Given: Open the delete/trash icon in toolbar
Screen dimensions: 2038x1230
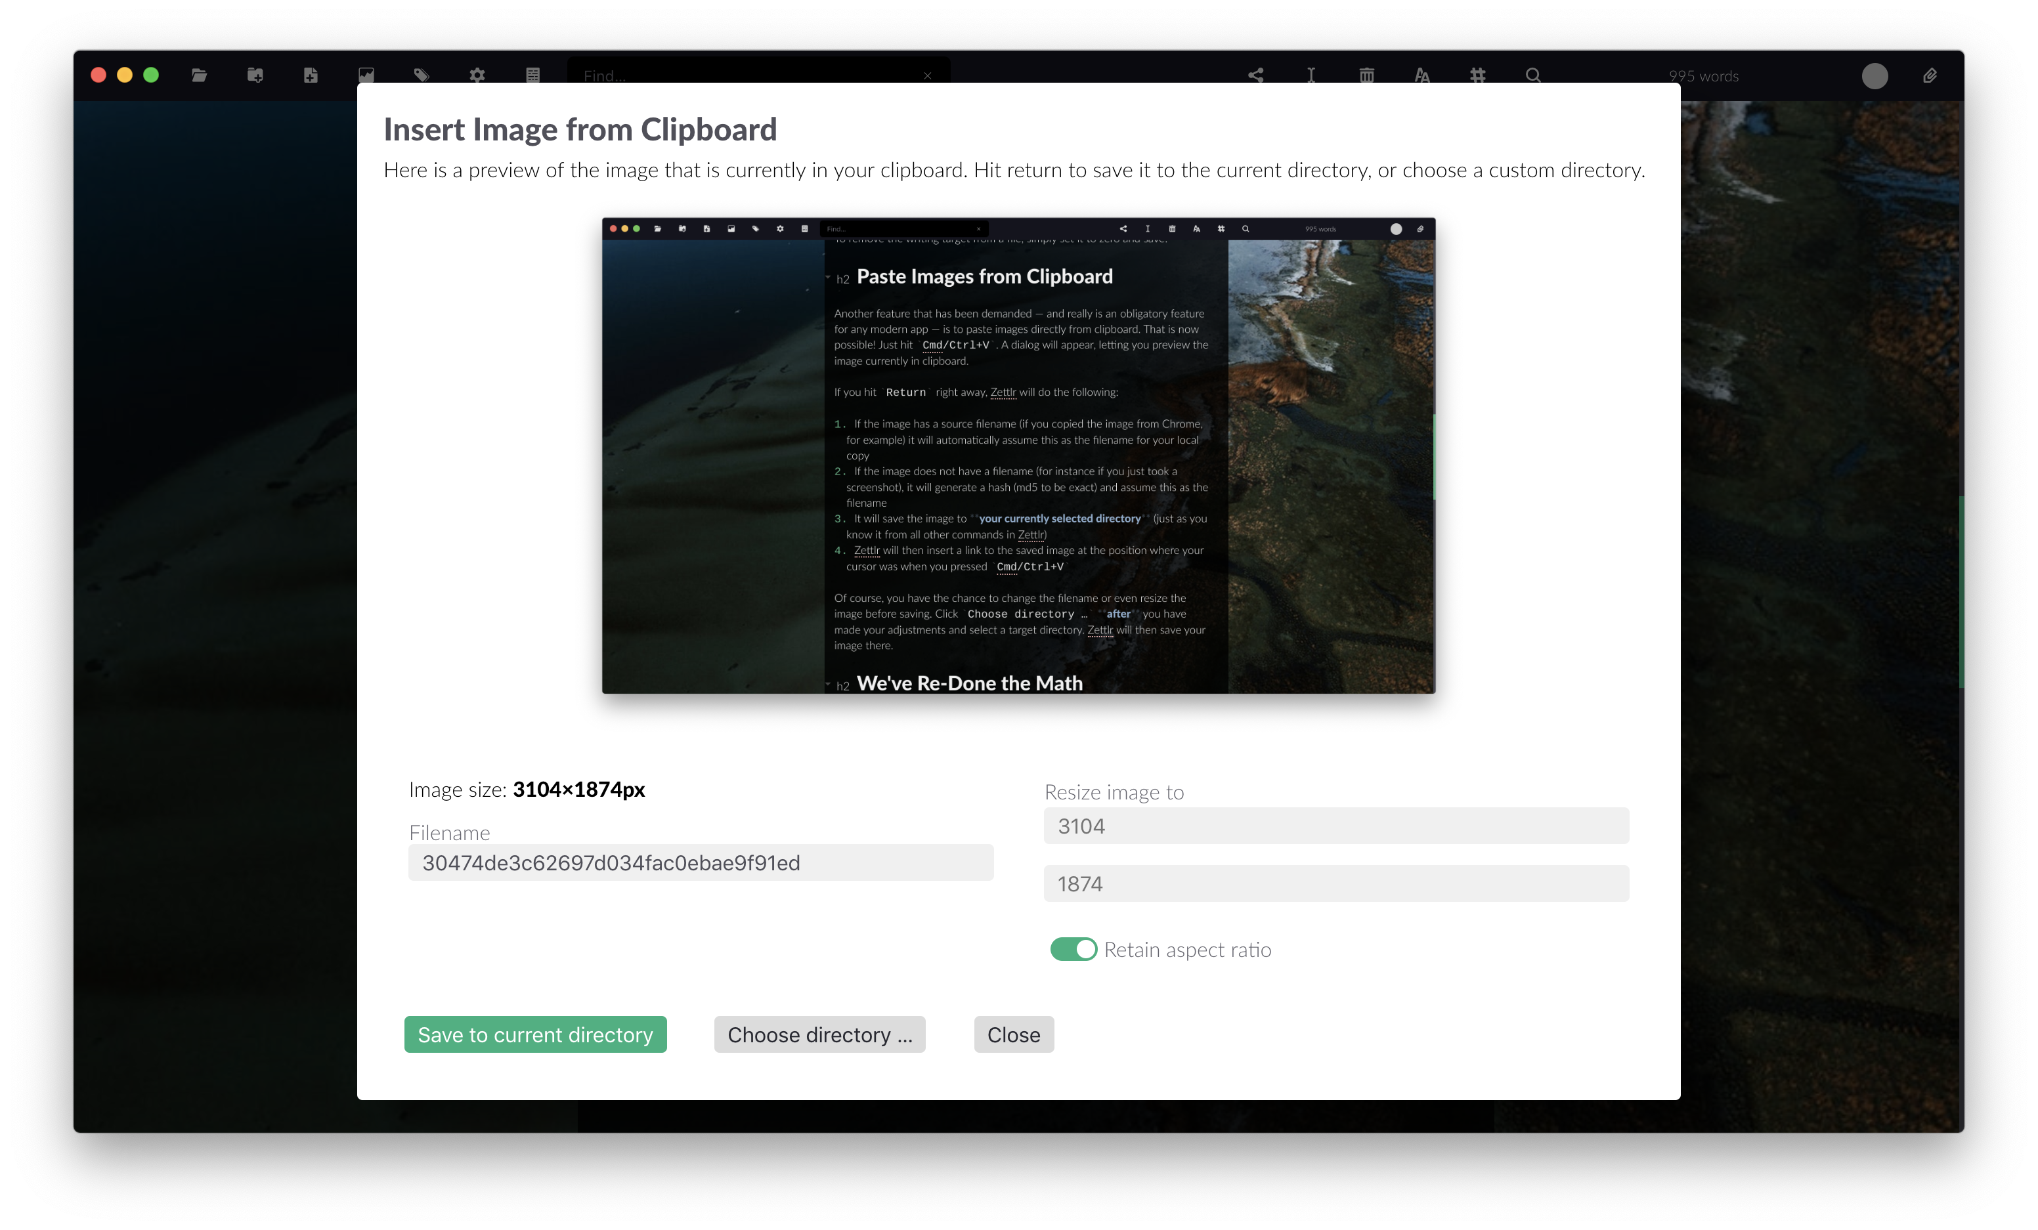Looking at the screenshot, I should (1367, 73).
